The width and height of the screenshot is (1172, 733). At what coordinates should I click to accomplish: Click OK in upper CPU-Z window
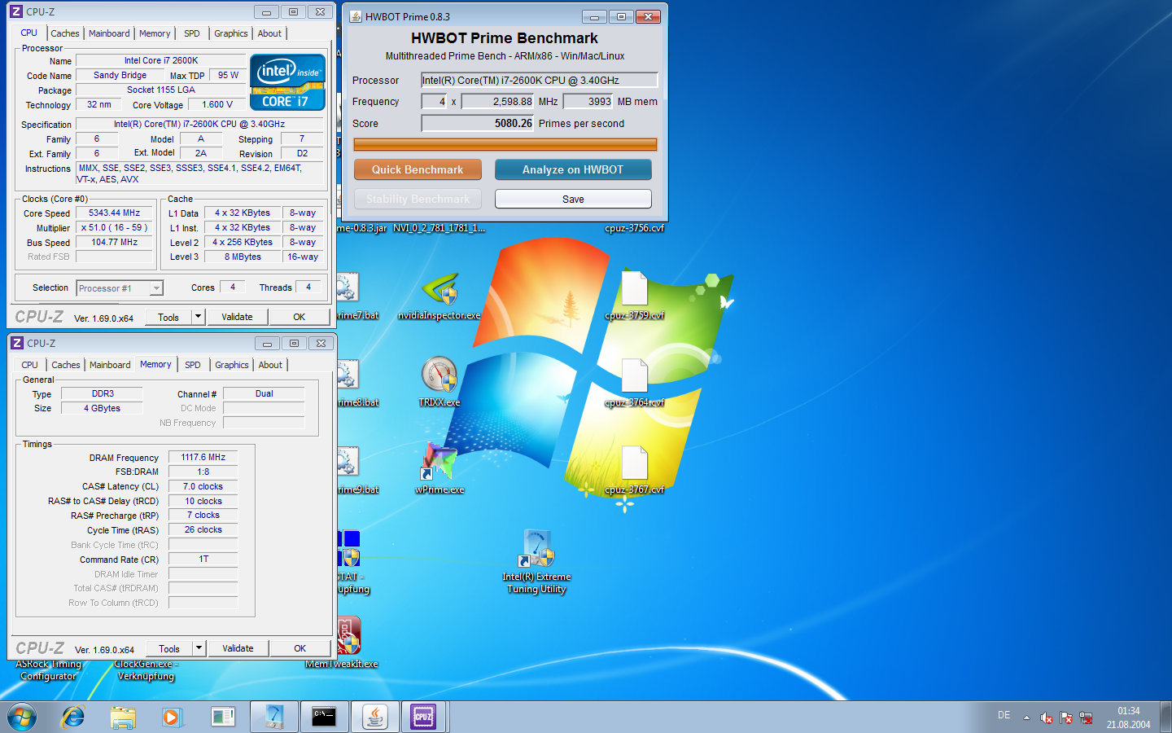[300, 317]
